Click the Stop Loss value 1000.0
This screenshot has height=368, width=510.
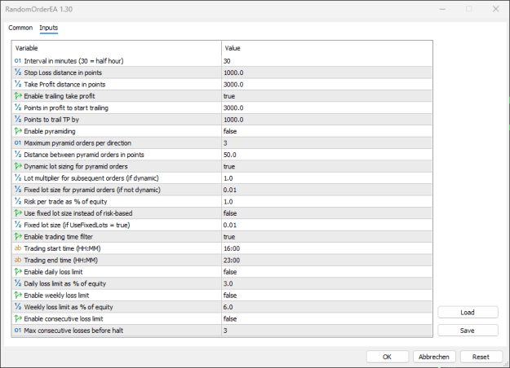click(x=233, y=72)
